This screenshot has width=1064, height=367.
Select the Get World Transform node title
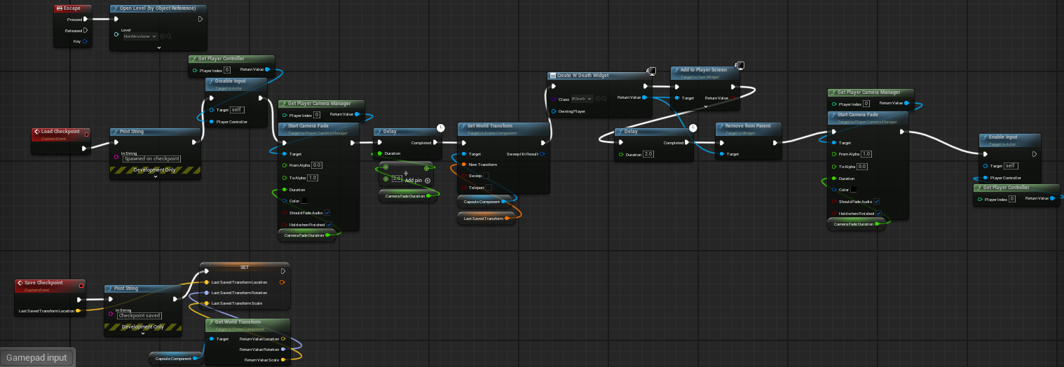coord(238,322)
